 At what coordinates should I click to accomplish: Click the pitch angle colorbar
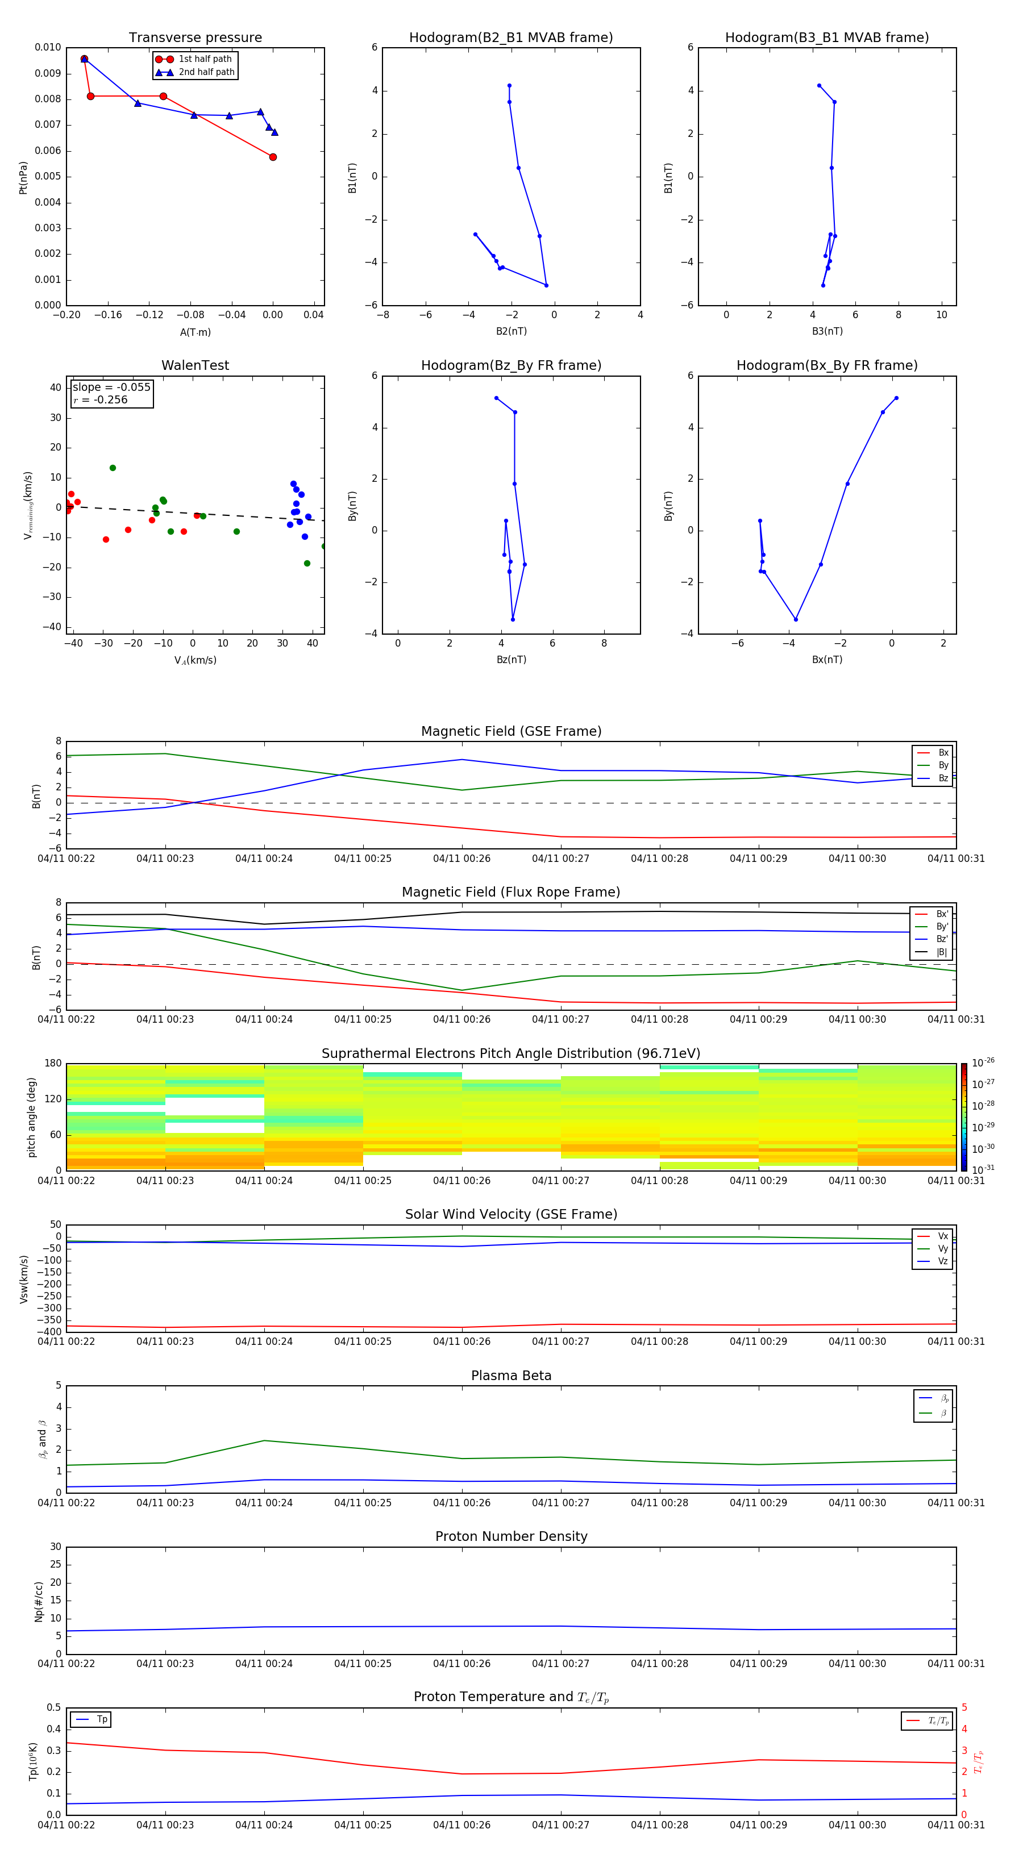tap(964, 1117)
